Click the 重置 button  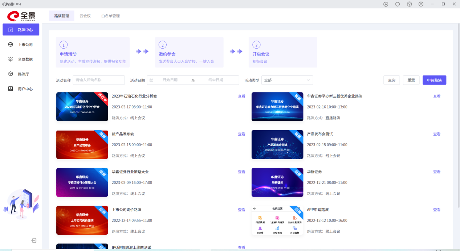[x=411, y=80]
